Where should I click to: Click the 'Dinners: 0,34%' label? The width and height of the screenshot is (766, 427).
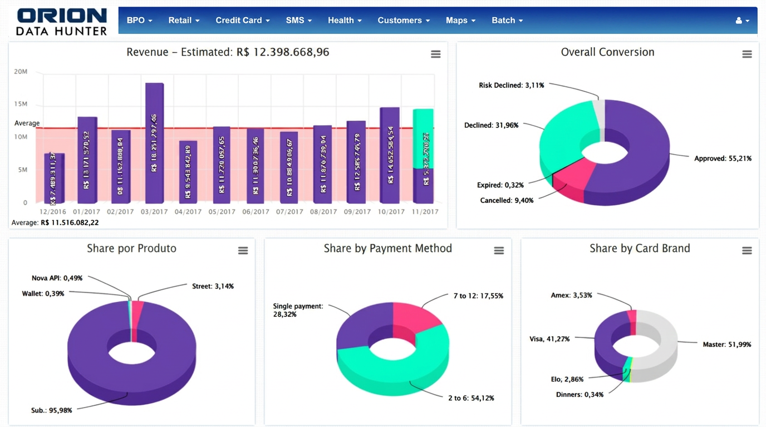pyautogui.click(x=580, y=395)
